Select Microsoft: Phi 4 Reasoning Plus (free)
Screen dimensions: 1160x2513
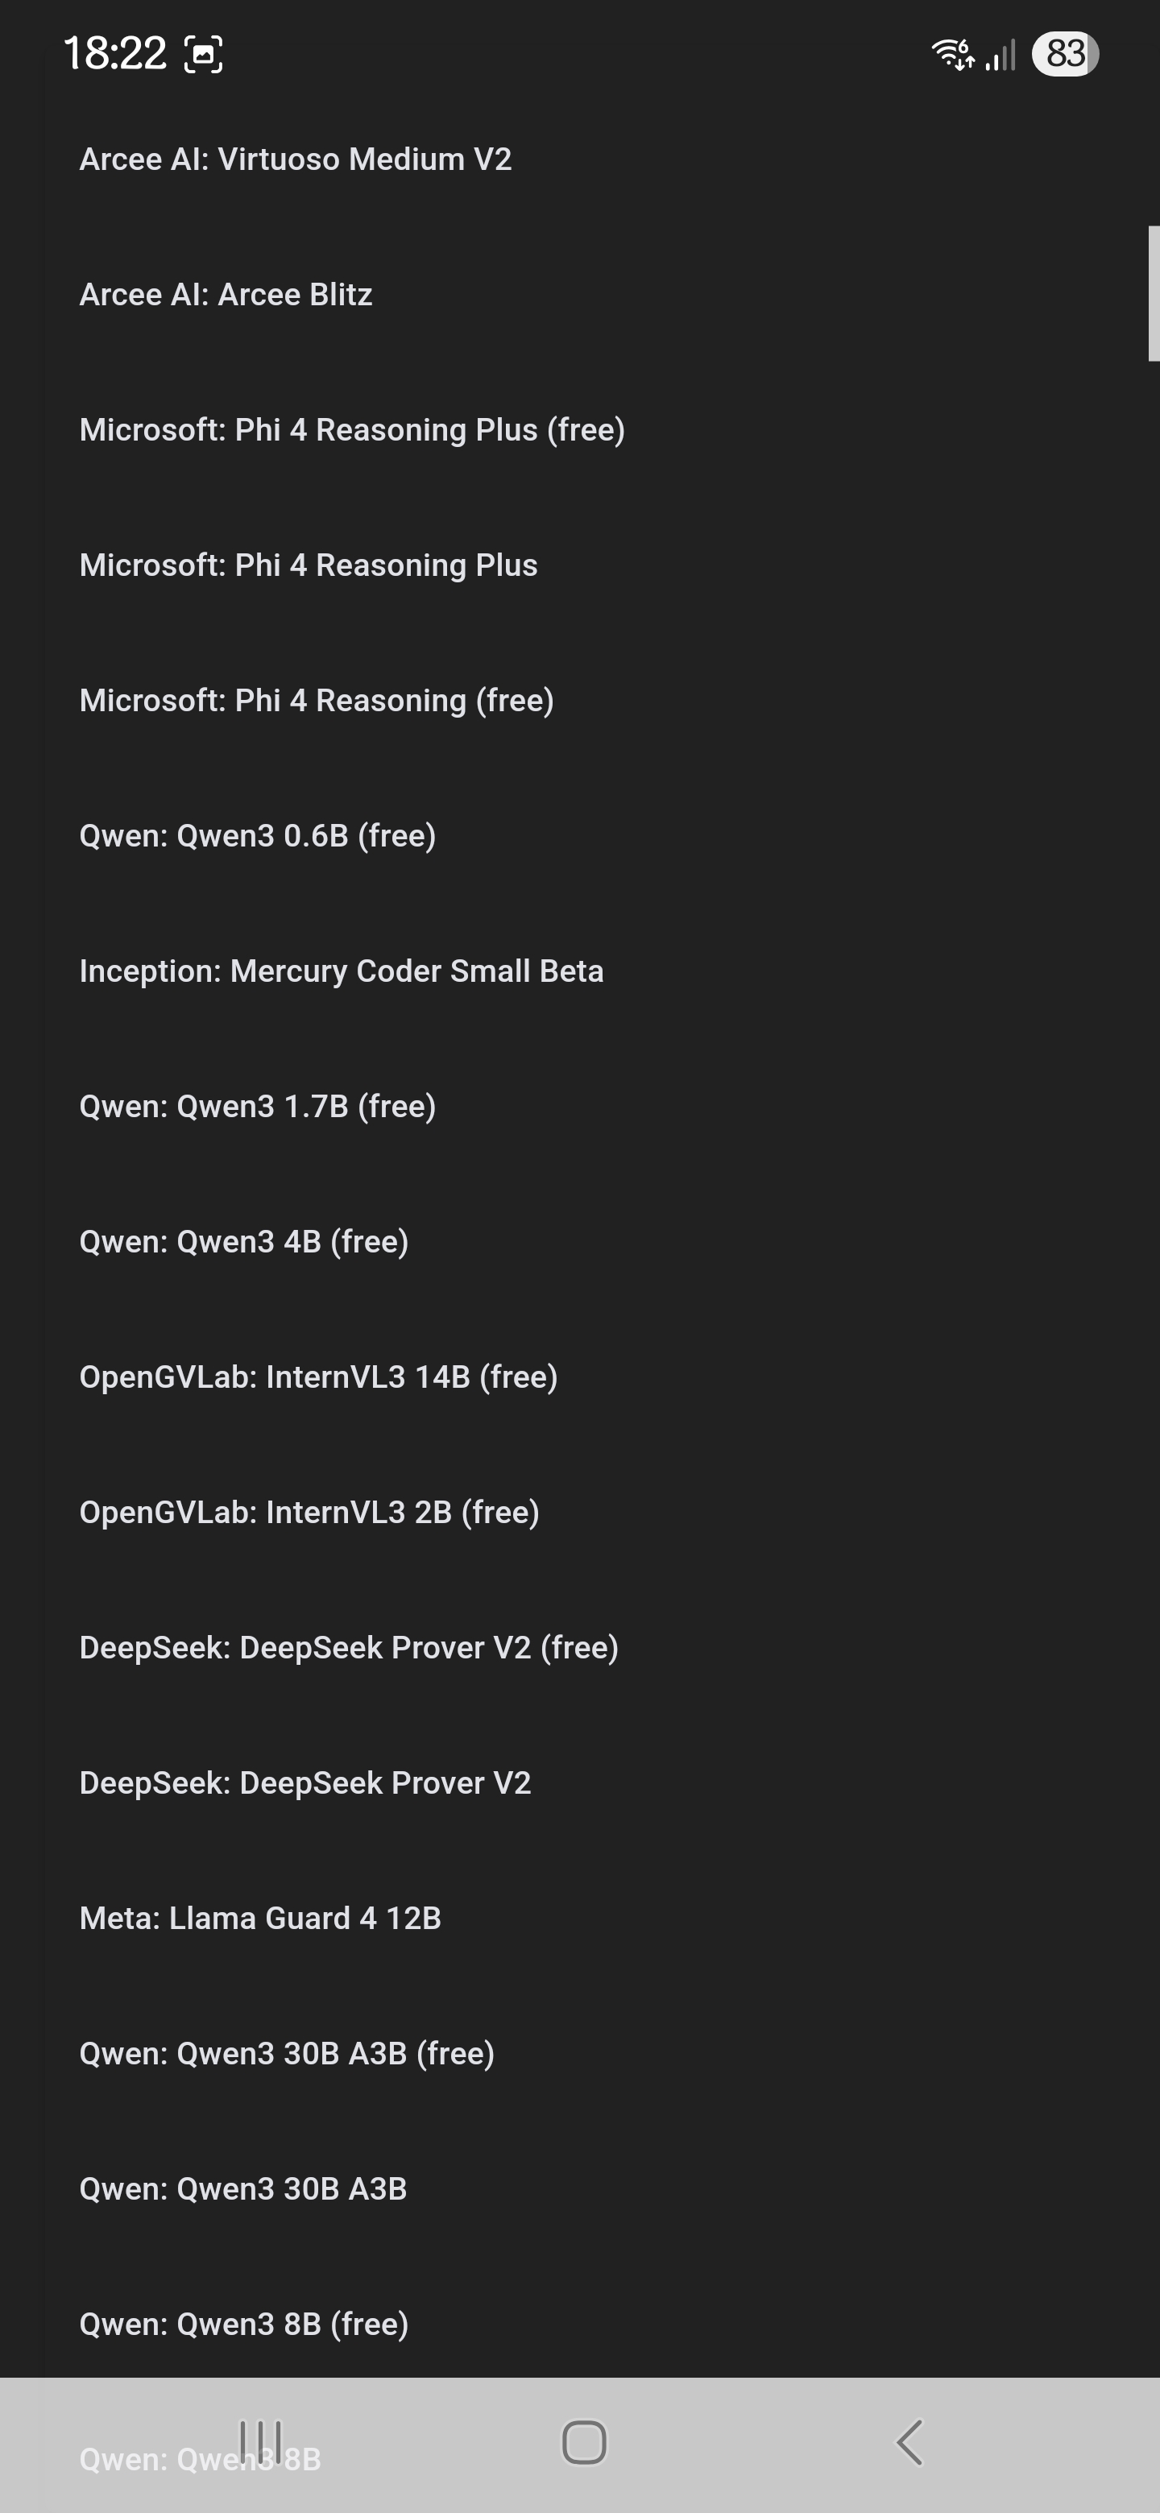click(x=352, y=429)
